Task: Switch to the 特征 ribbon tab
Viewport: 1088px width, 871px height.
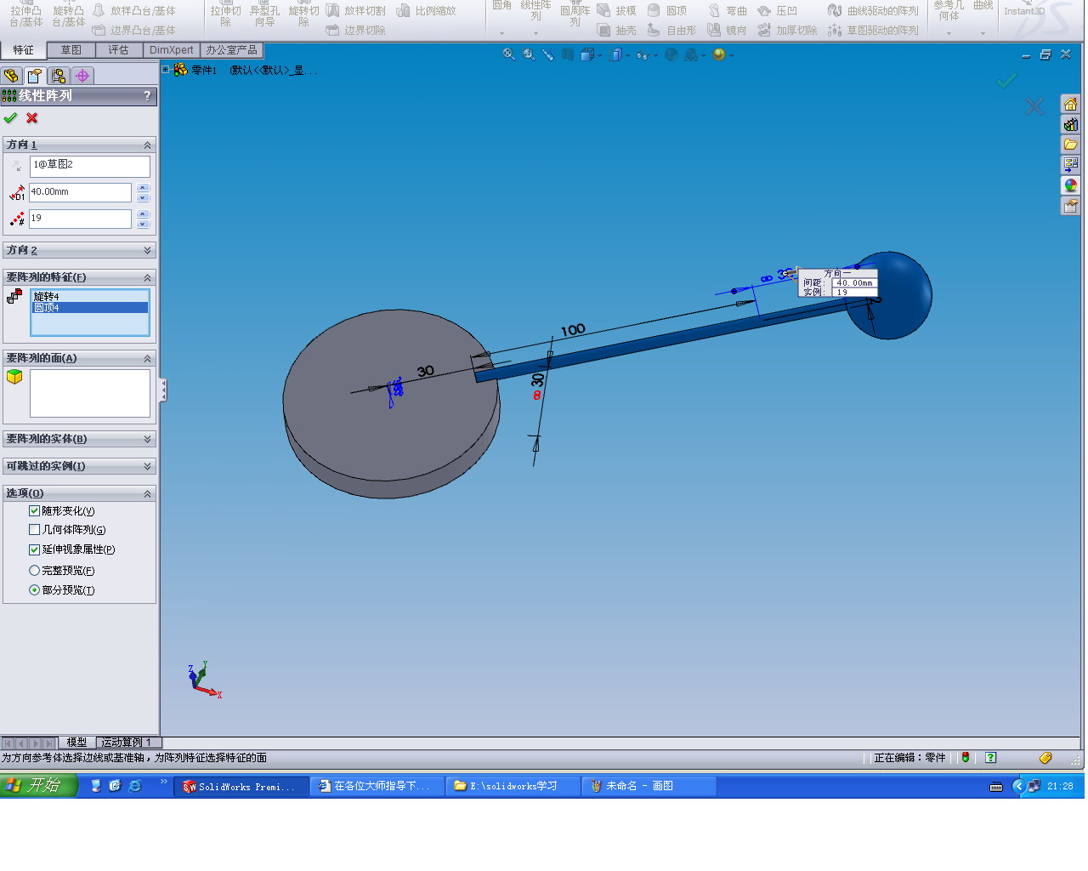Action: tap(23, 50)
